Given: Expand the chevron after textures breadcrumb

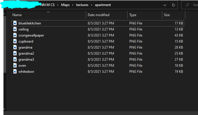Looking at the screenshot, I should tap(91, 5).
